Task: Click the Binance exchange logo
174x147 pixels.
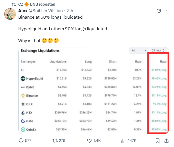Action: point(23,95)
